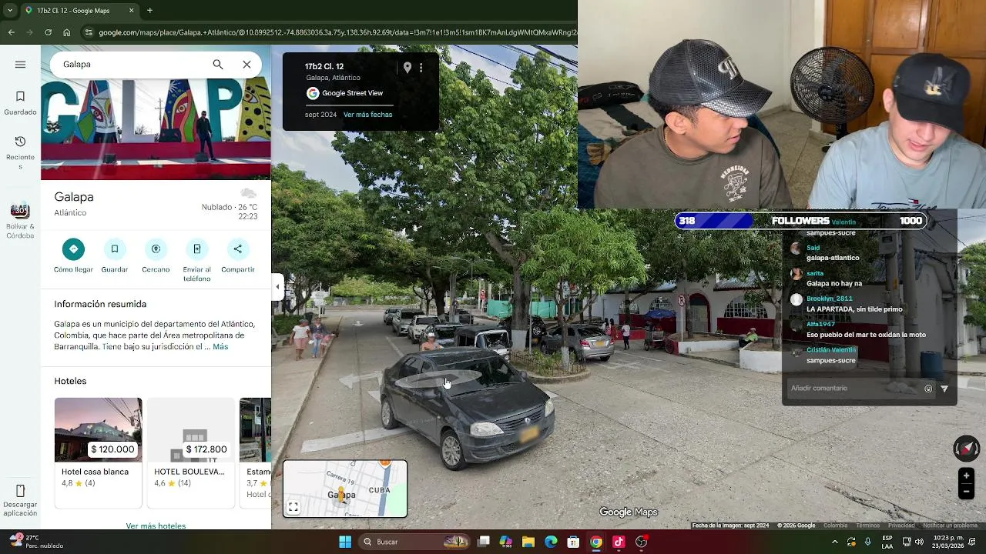The width and height of the screenshot is (986, 554).
Task: Open the Windows Start menu
Action: coord(345,542)
